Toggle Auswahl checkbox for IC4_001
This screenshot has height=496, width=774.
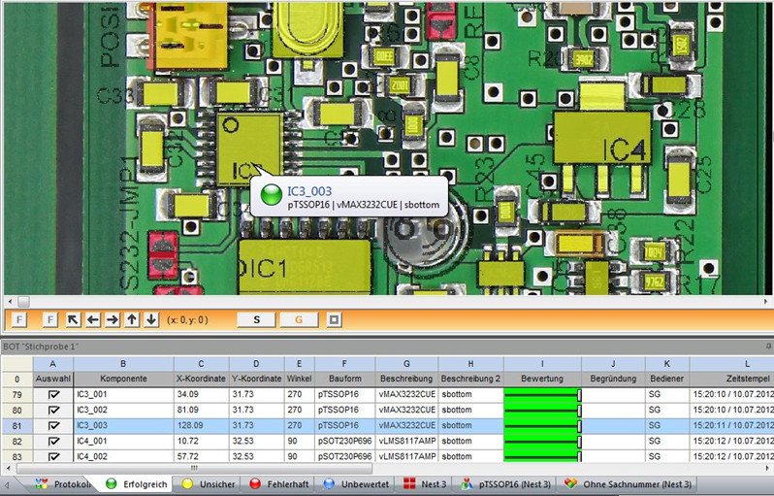coord(53,442)
